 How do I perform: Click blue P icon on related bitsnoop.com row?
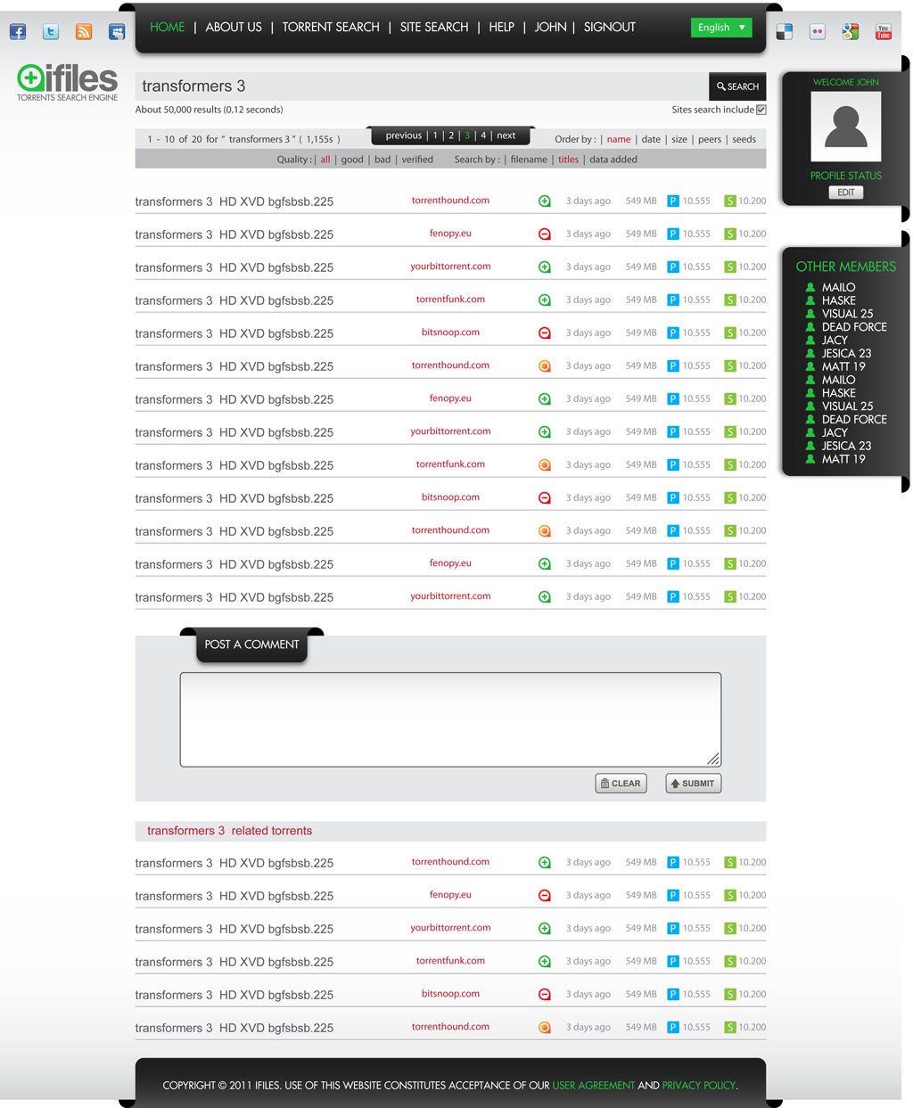673,995
